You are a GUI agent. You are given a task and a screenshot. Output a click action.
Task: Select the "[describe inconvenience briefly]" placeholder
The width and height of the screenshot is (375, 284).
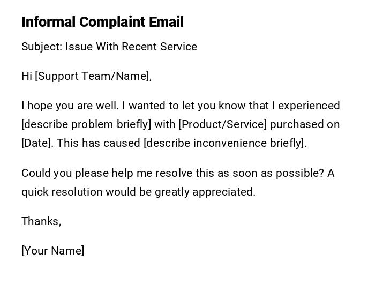(x=224, y=143)
